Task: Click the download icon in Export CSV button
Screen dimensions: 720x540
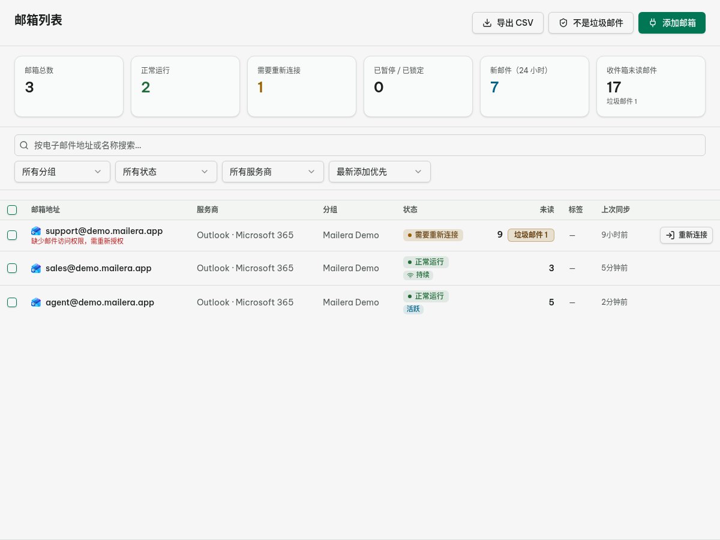Action: point(487,23)
